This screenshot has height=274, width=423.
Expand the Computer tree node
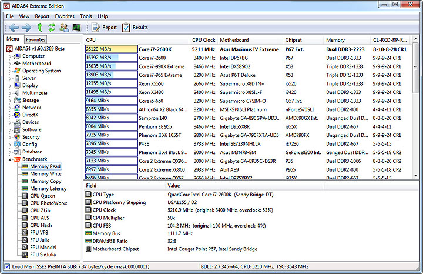[10, 56]
